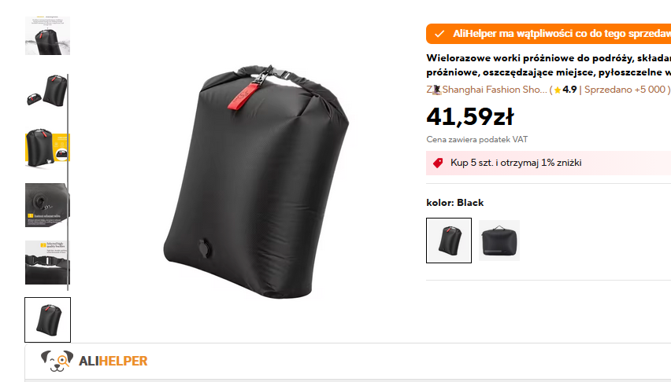Viewport: 671px width, 382px height.
Task: Click the large main product image
Action: pyautogui.click(x=256, y=182)
